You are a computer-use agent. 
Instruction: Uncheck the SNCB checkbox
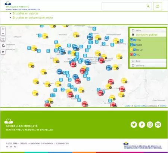tap(134, 45)
